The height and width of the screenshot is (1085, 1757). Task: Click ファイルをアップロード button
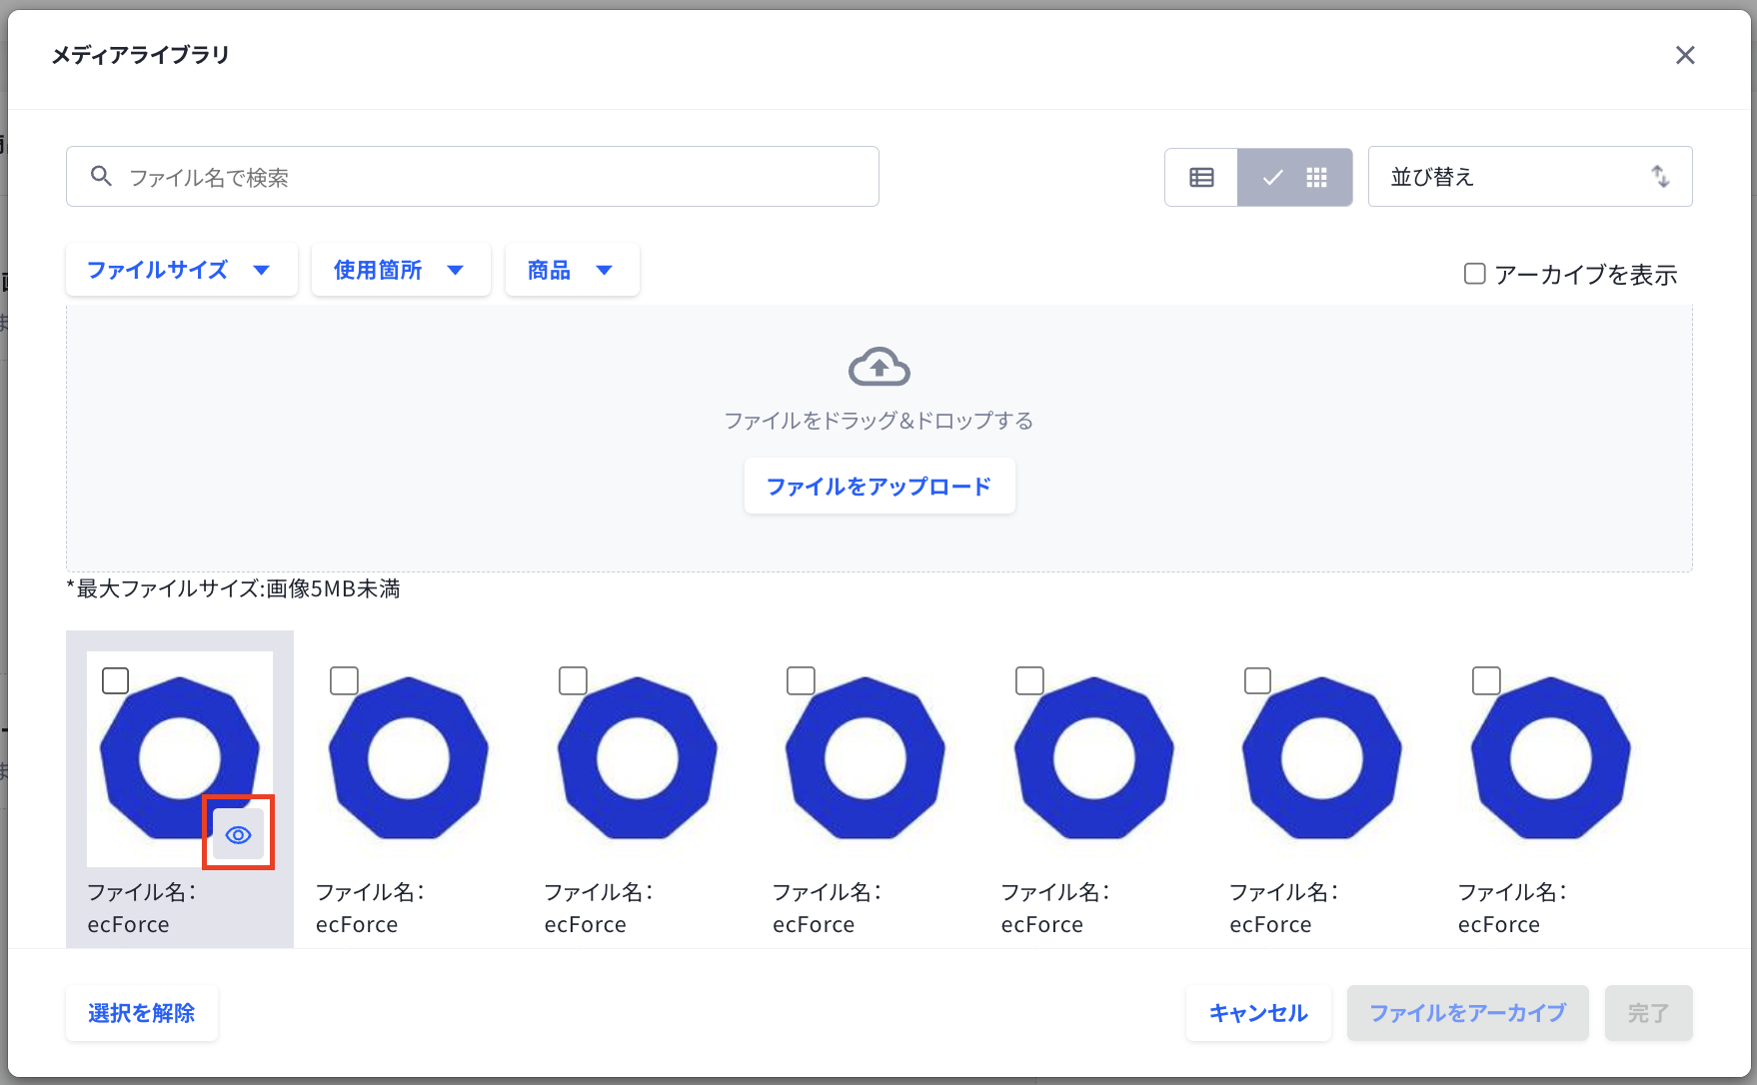[879, 486]
